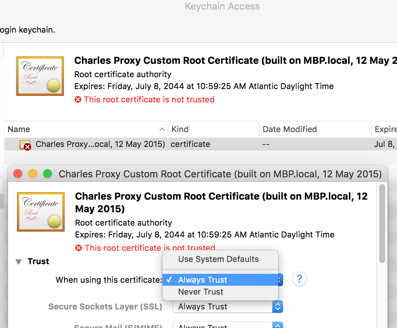397x328 pixels.
Task: Click the Expires date line in Keychain Access header
Action: (204, 86)
